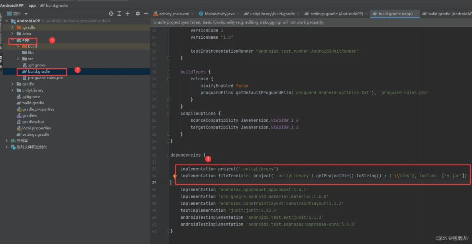
Task: Close the MainActivity.java tab
Action: tap(238, 14)
